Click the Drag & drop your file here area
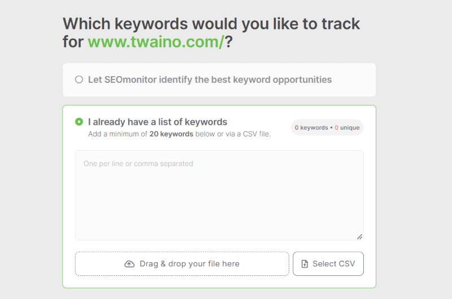The height and width of the screenshot is (299, 452). click(182, 264)
